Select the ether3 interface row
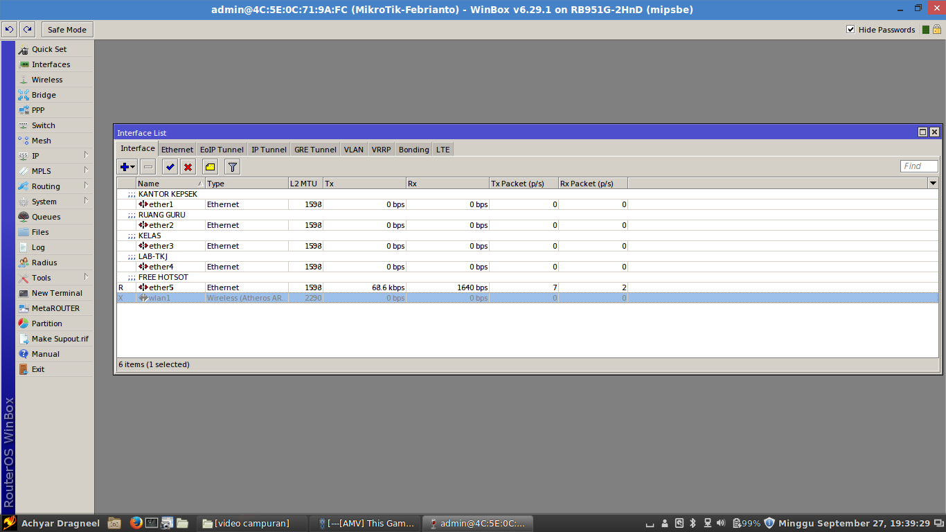 click(x=527, y=246)
